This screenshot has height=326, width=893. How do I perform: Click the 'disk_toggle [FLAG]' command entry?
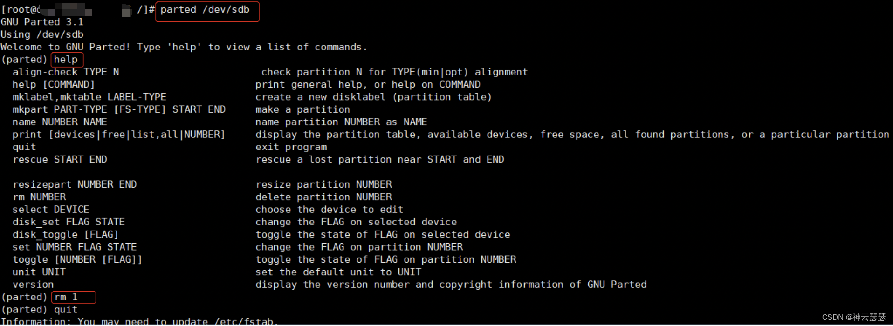pyautogui.click(x=65, y=235)
